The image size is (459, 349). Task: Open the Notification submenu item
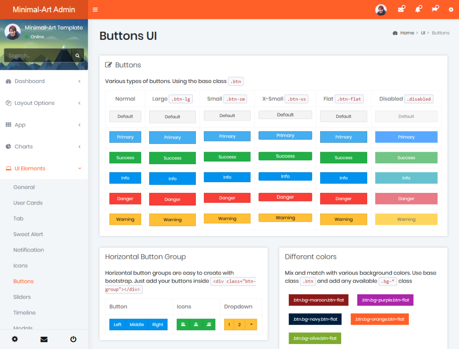tap(29, 250)
